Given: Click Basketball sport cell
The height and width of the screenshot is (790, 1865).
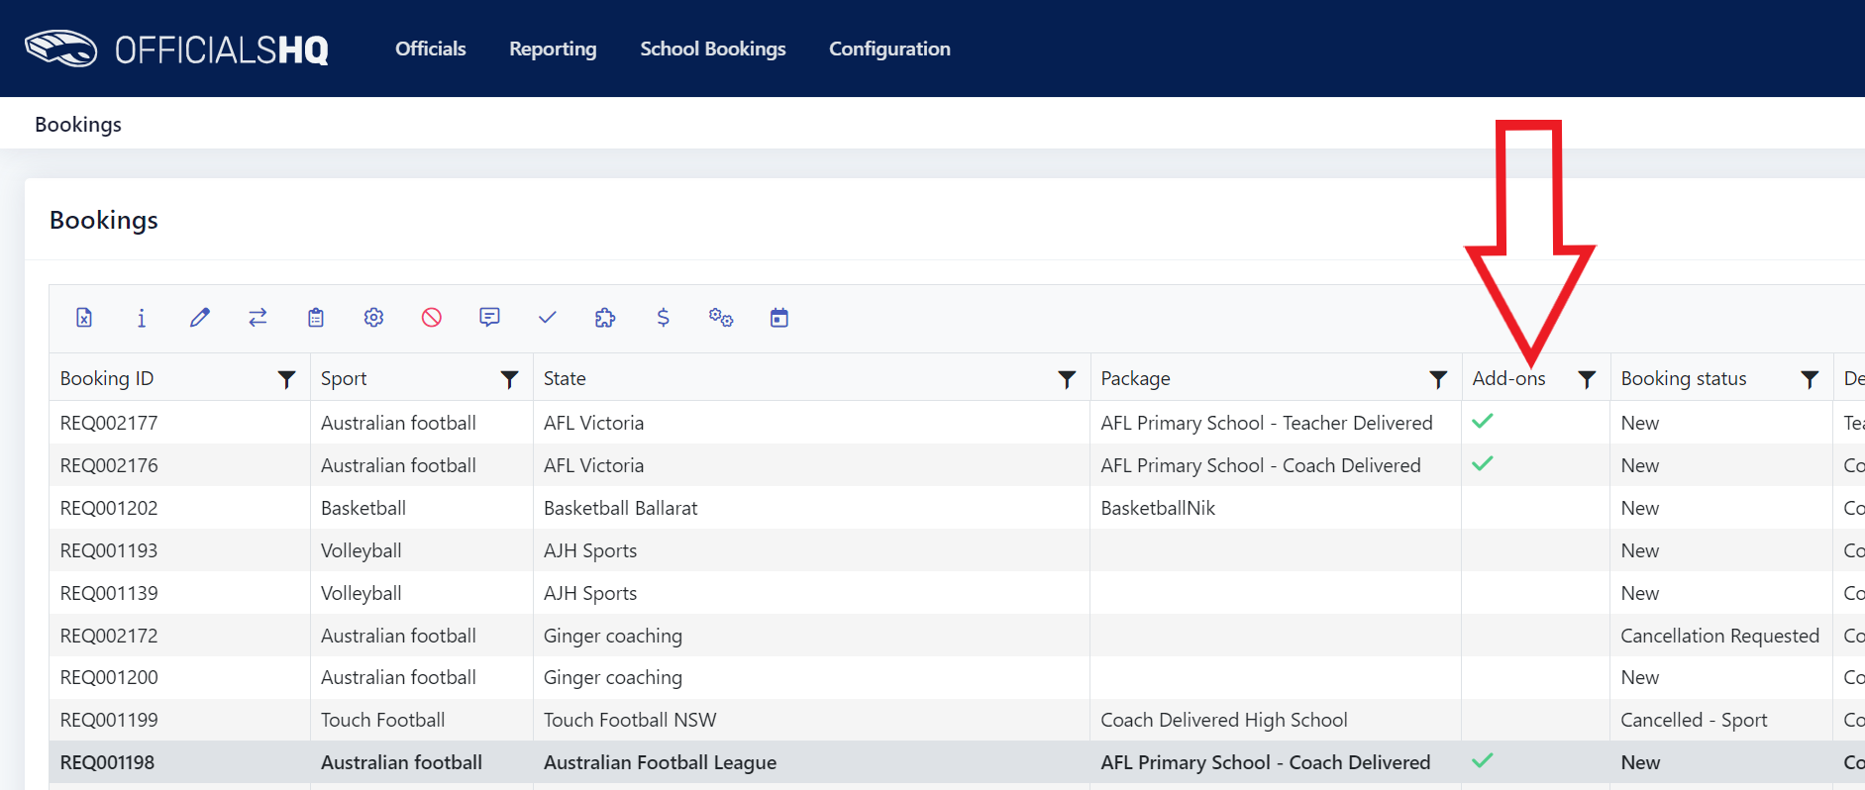Looking at the screenshot, I should pos(363,508).
